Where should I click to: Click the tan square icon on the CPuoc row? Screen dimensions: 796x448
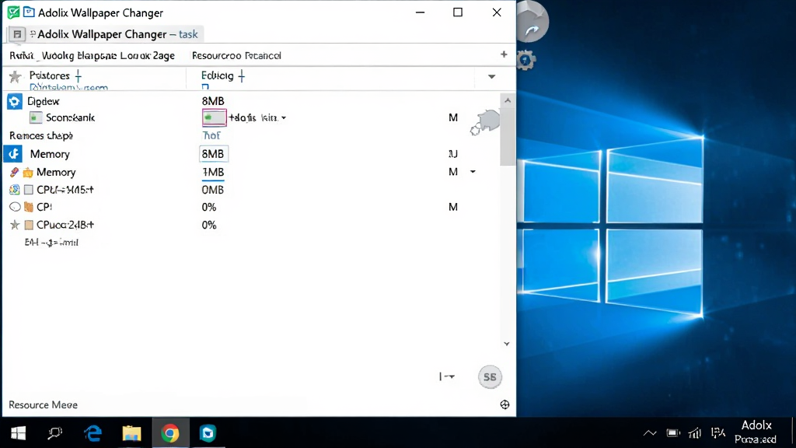(x=29, y=225)
